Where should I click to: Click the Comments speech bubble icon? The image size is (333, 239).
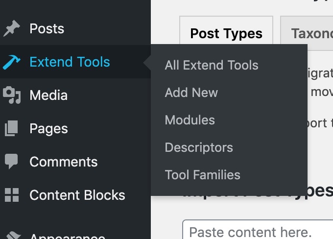pyautogui.click(x=11, y=162)
